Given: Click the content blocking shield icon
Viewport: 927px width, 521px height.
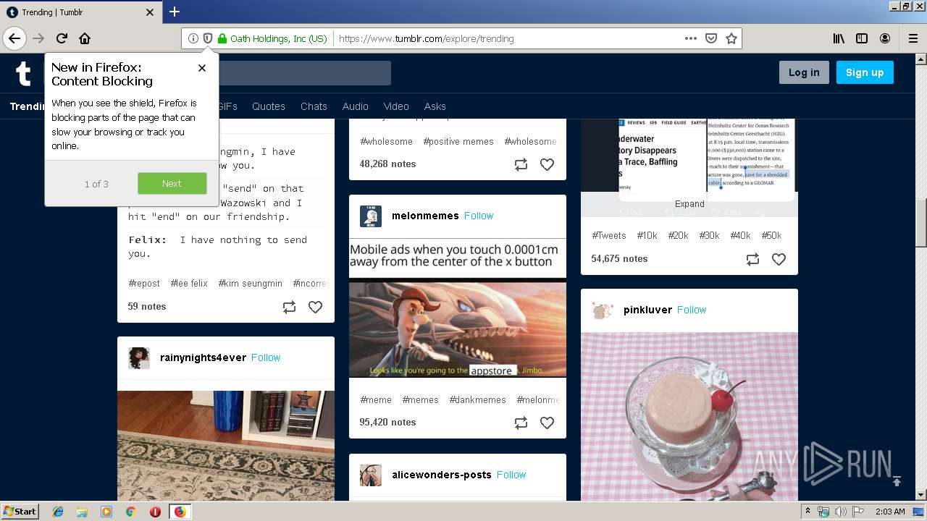Looking at the screenshot, I should (207, 38).
